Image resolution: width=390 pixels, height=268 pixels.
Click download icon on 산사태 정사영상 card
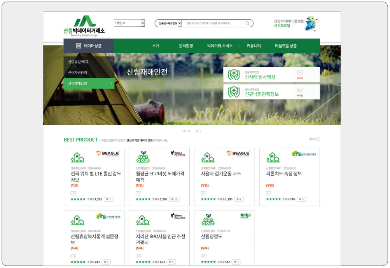(x=300, y=73)
